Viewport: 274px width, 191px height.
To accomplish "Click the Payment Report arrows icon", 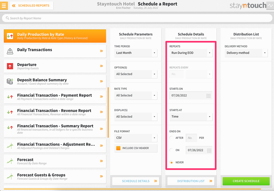I will pyautogui.click(x=10, y=97).
